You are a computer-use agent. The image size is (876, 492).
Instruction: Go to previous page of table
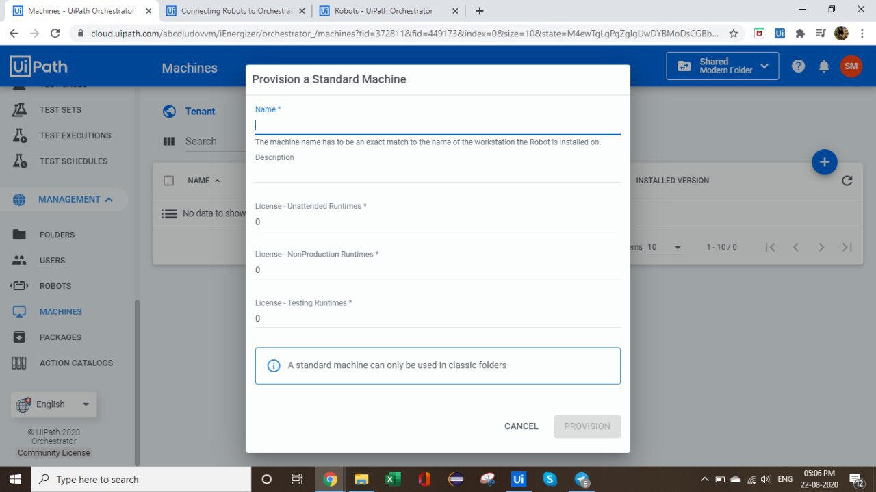(x=795, y=247)
